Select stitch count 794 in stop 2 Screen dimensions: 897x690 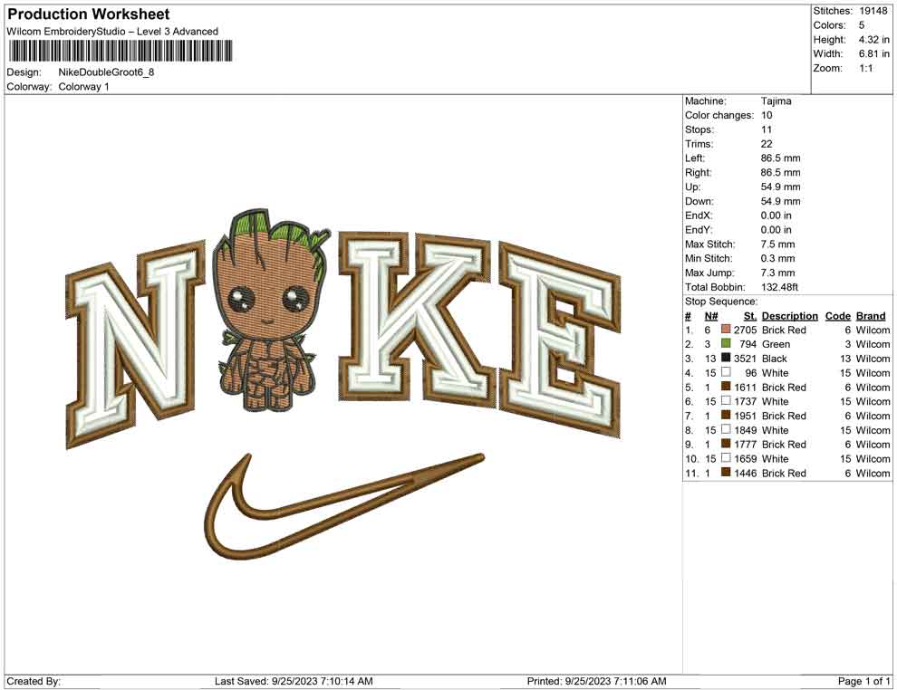point(747,344)
